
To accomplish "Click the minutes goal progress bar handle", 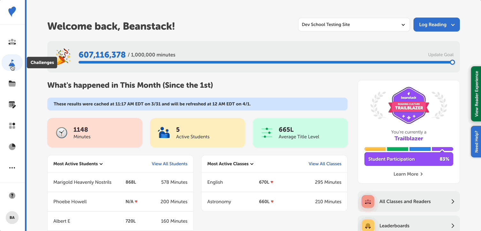I will (452, 62).
